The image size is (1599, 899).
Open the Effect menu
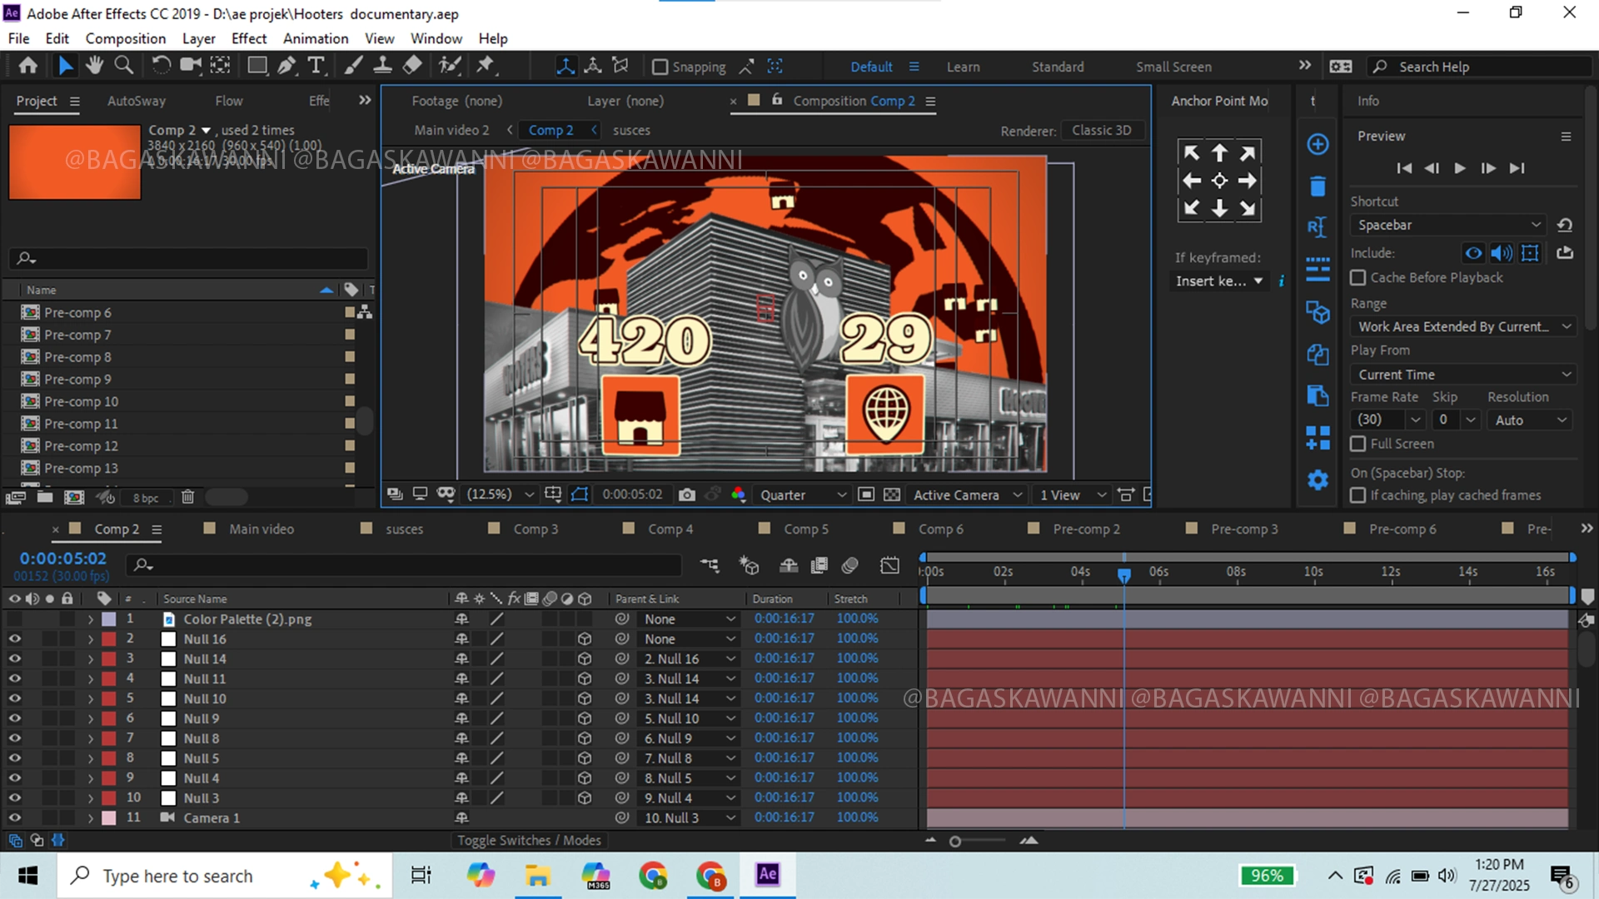pyautogui.click(x=249, y=38)
